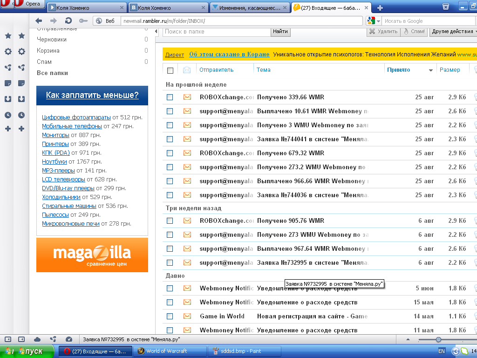Screen dimensions: 477x358
Task: Open the Ноутбуки link
Action: 55,162
